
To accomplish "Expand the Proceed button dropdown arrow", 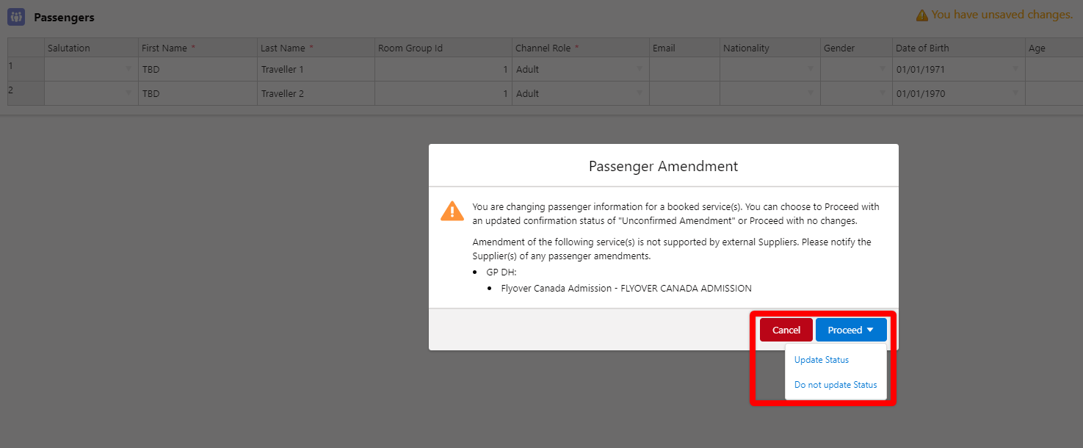I will pos(870,330).
